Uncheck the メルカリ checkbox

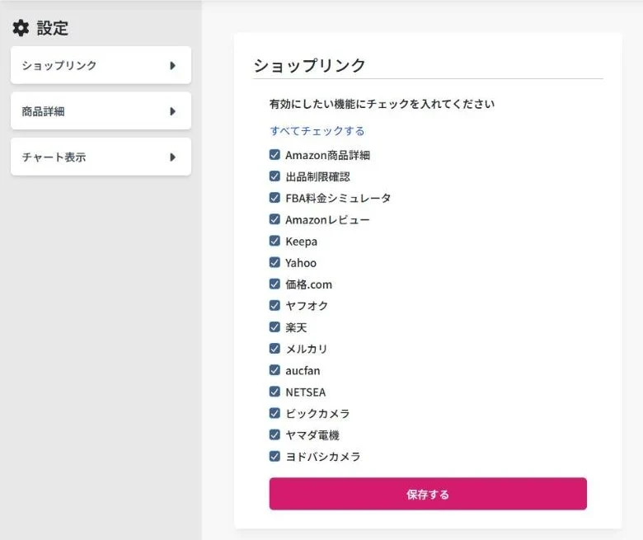coord(275,349)
